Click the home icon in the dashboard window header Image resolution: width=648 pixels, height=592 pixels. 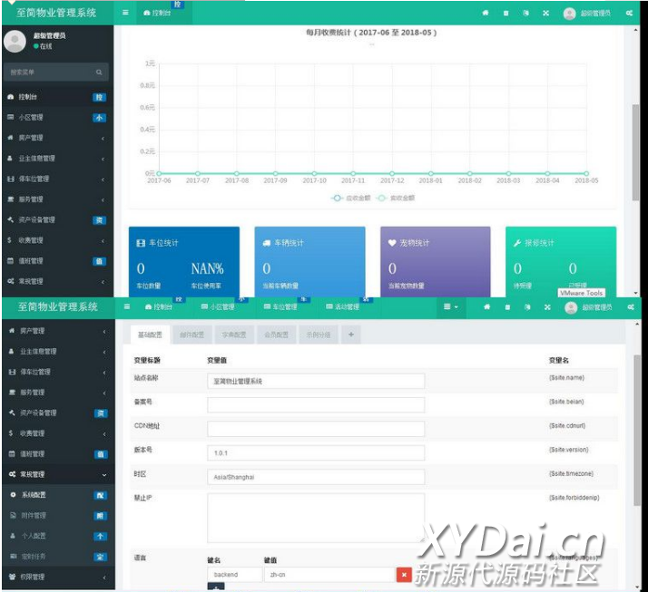click(x=486, y=13)
